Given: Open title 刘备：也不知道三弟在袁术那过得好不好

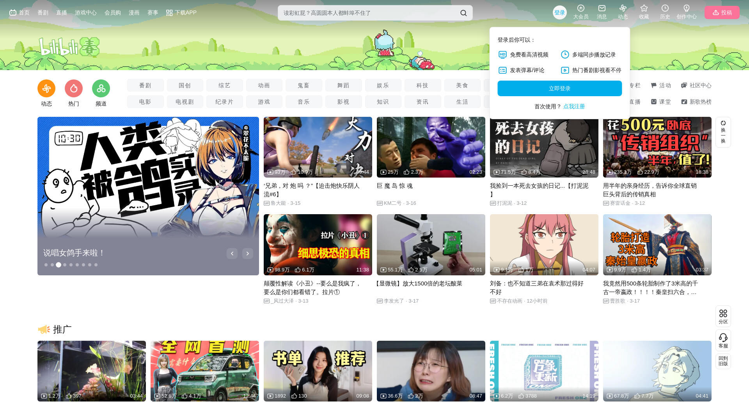Looking at the screenshot, I should 537,288.
